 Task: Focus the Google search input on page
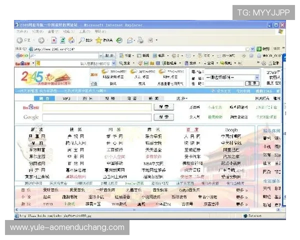click(x=97, y=117)
